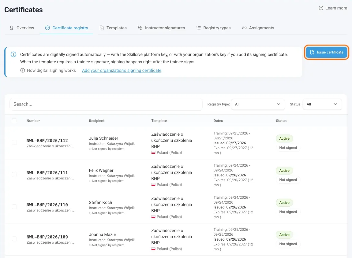Select recipient Joanna Mazur

coord(103,234)
